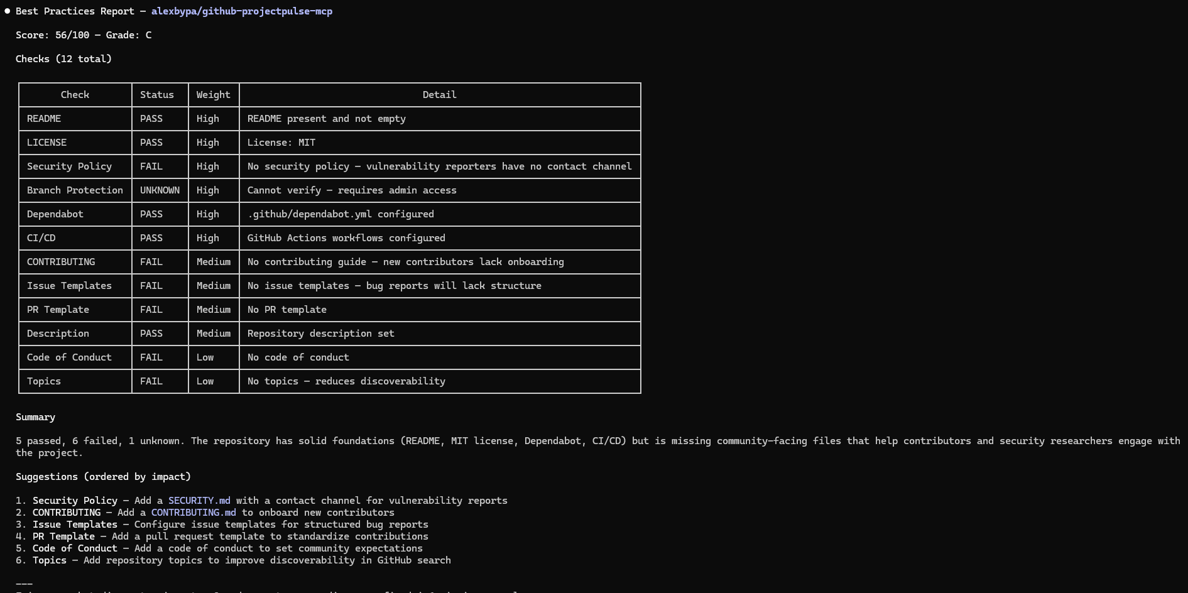Select suggestion 6 about Topics
Viewport: 1188px width, 593px height.
pos(233,560)
